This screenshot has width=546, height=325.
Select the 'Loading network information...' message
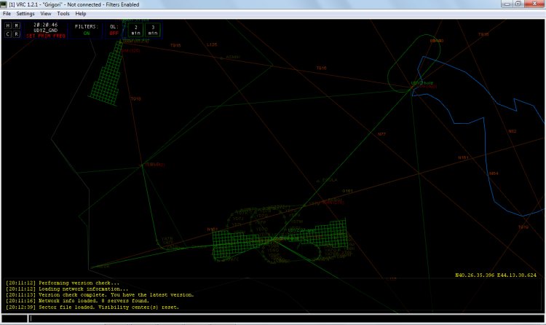coord(67,289)
